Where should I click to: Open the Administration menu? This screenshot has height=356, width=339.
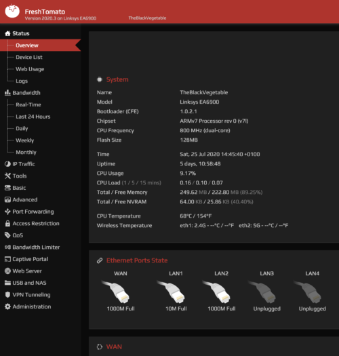(32, 306)
